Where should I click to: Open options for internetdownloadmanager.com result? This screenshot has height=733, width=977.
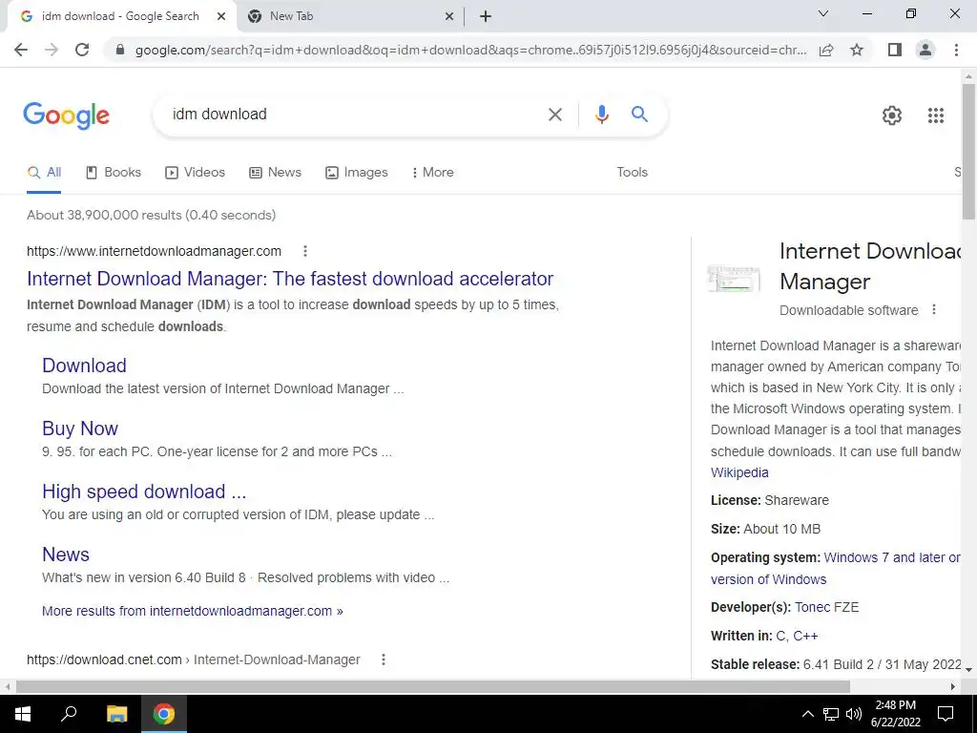click(x=304, y=251)
